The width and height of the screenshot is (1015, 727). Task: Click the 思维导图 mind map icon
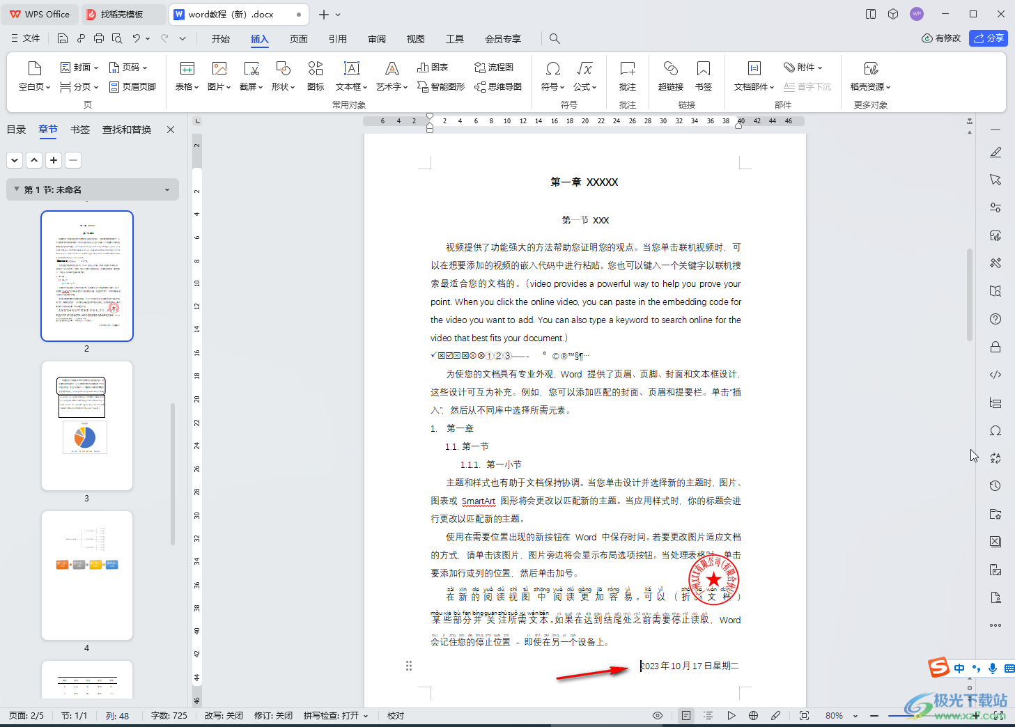coord(498,86)
